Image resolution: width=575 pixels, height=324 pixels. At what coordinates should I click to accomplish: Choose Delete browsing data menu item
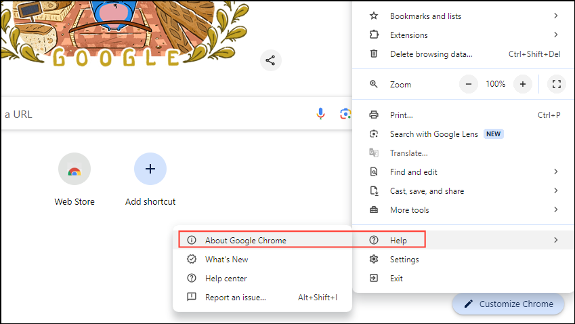463,54
